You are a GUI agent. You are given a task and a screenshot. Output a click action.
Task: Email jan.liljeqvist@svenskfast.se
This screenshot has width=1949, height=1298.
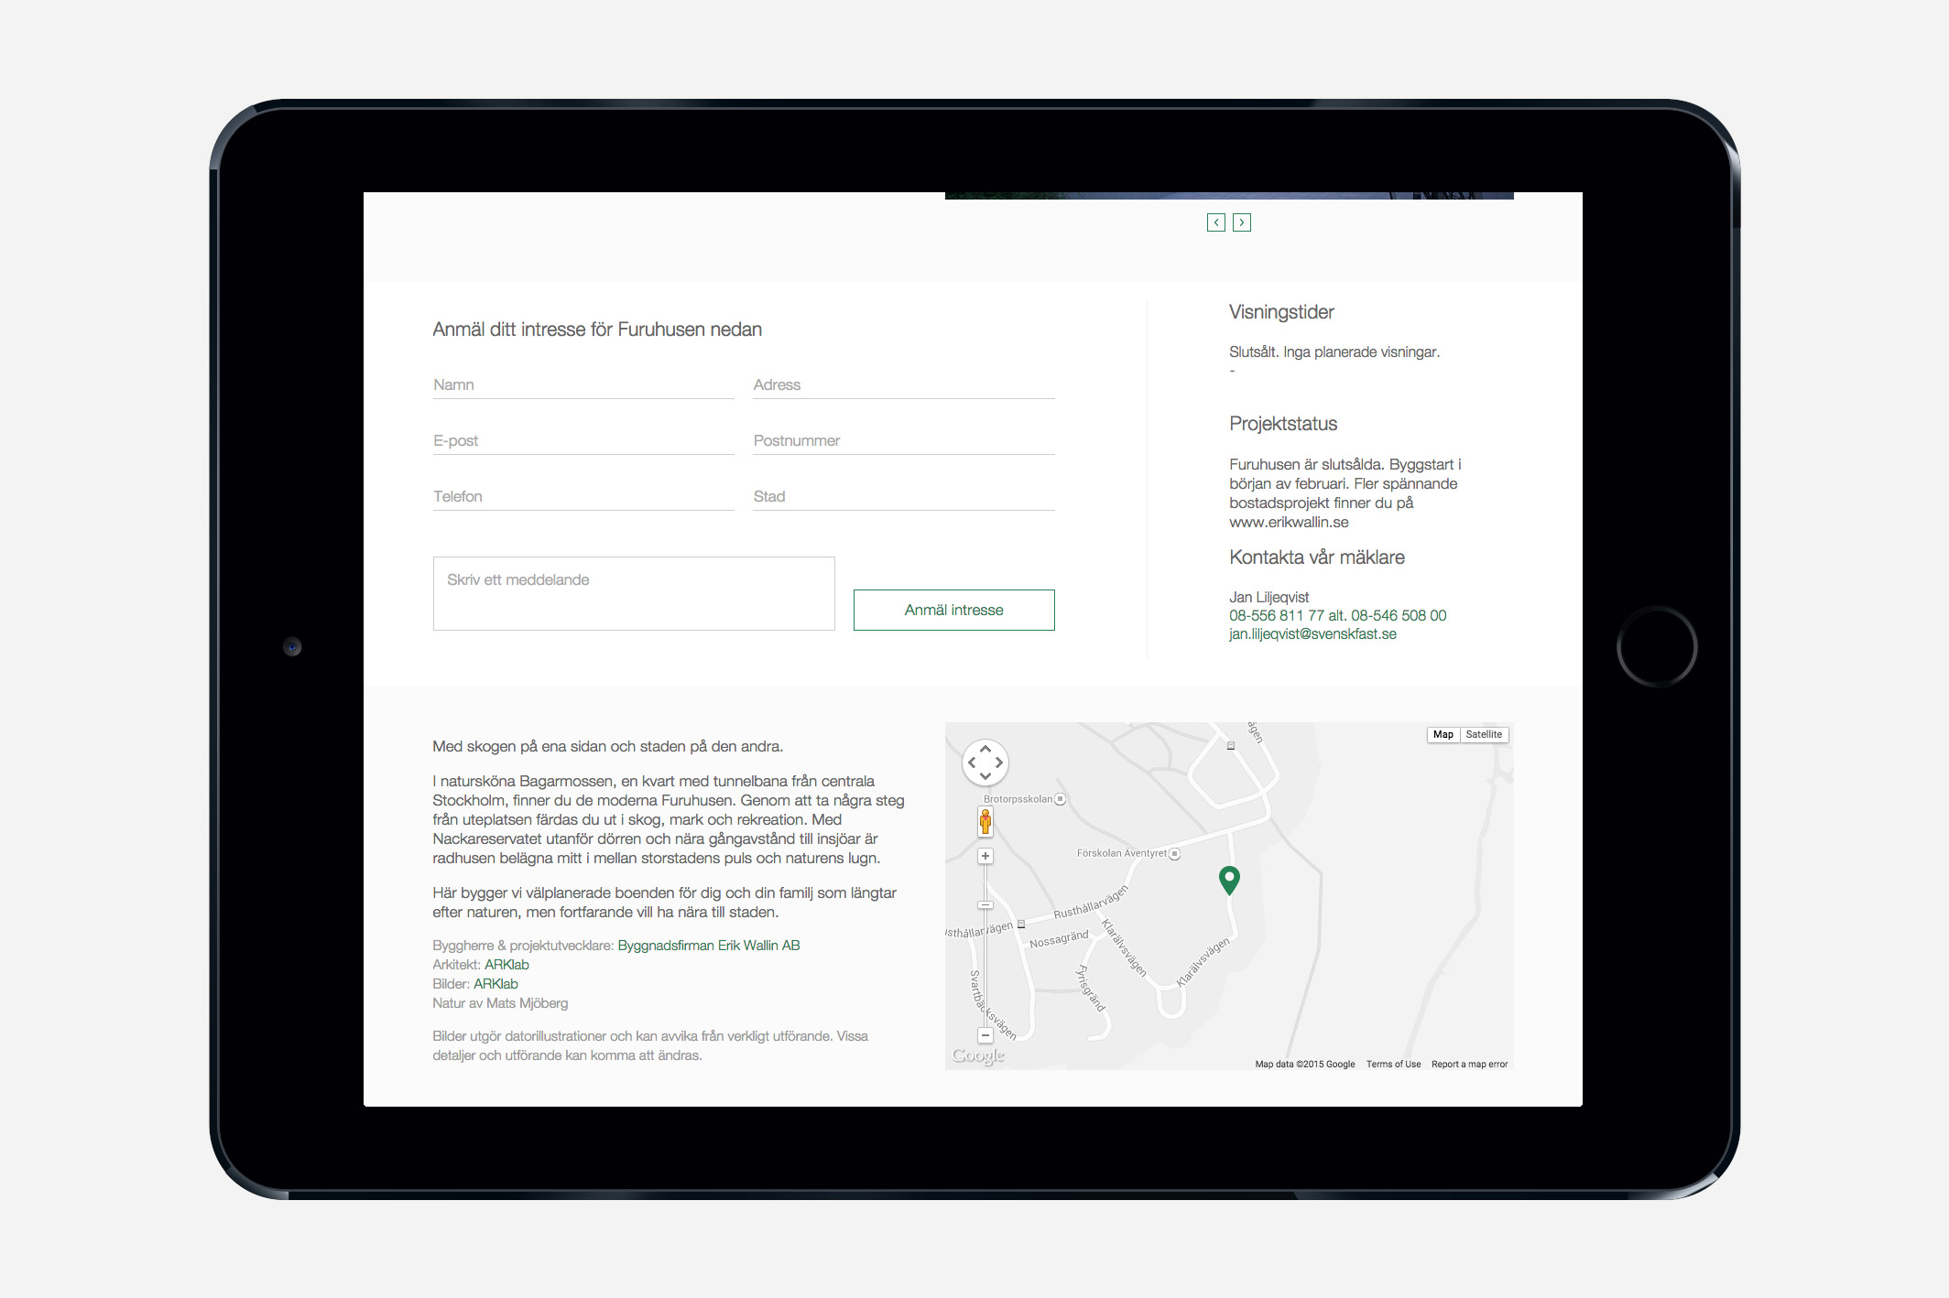(x=1312, y=634)
